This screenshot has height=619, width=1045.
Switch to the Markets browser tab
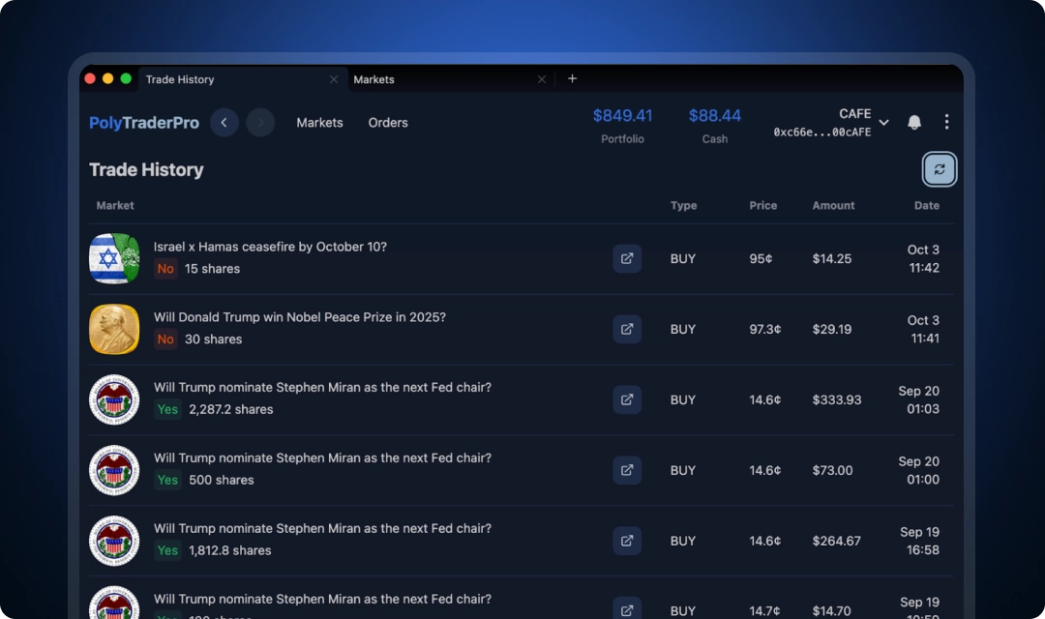tap(373, 79)
